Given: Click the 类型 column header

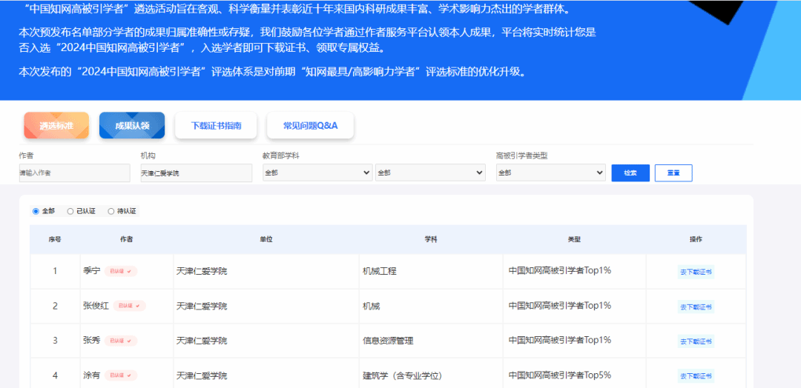Looking at the screenshot, I should (574, 240).
